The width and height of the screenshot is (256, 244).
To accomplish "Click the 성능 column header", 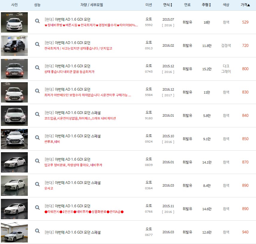I will pos(37,5).
